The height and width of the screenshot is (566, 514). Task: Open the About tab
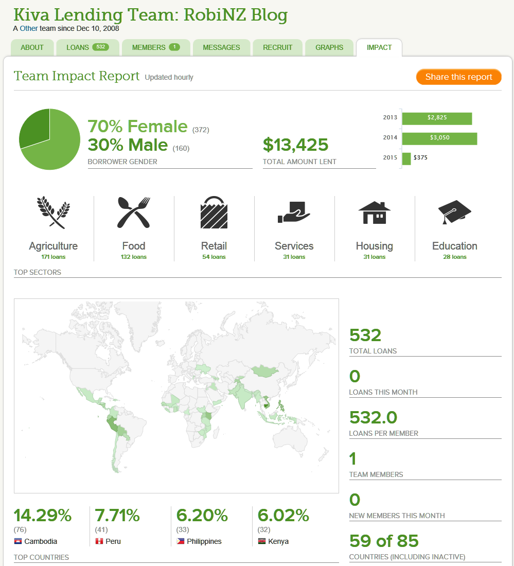point(32,47)
